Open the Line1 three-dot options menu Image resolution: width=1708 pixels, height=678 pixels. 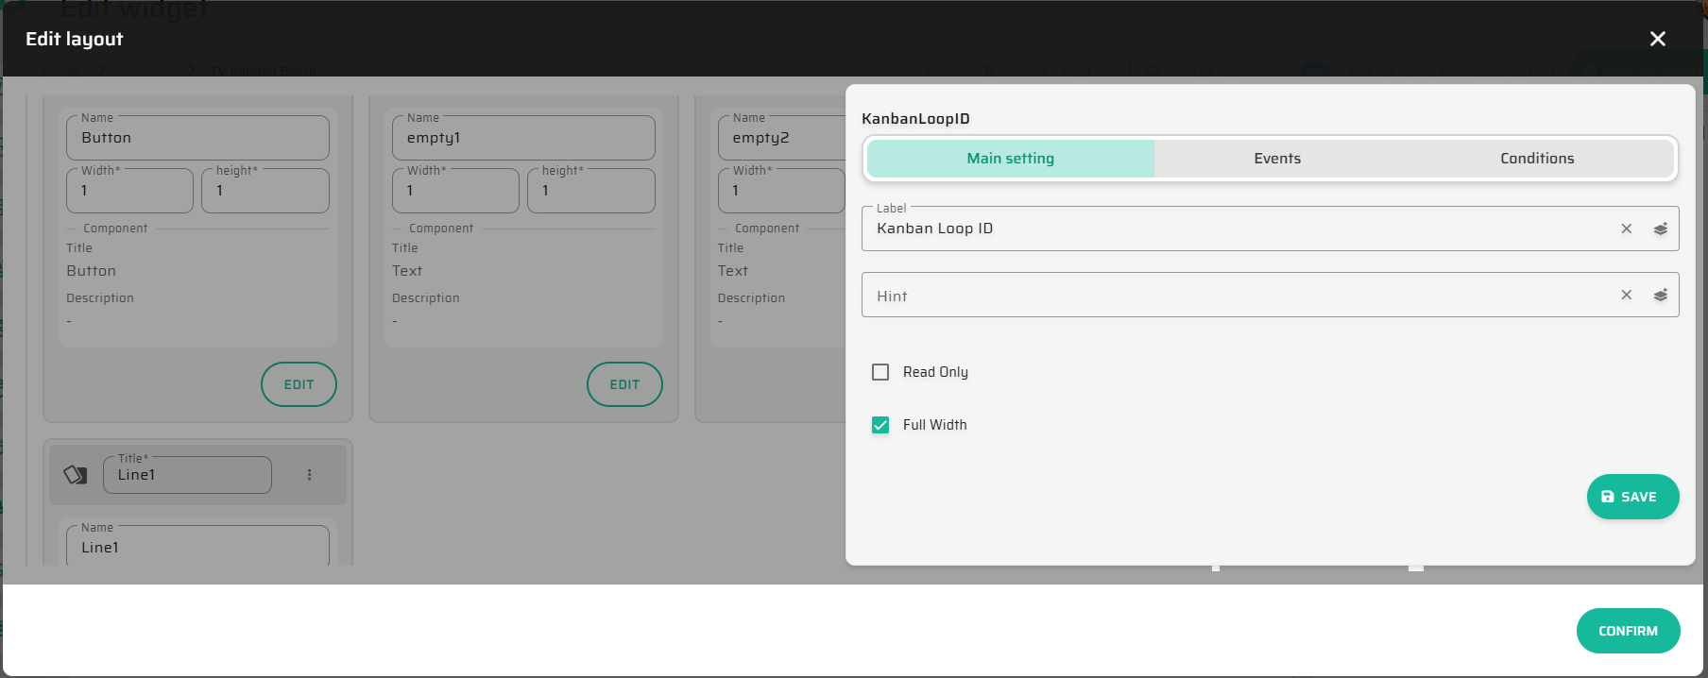click(309, 475)
